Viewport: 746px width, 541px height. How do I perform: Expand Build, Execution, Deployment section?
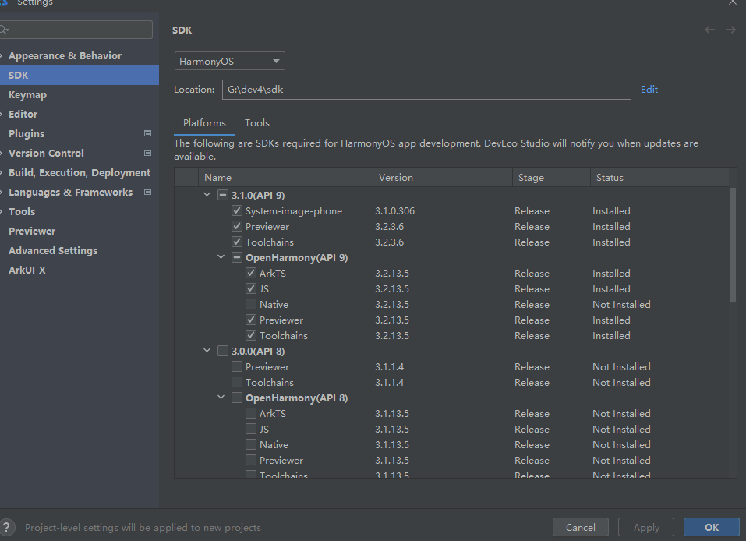[x=2, y=173]
